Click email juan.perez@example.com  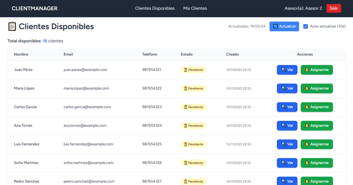point(85,70)
